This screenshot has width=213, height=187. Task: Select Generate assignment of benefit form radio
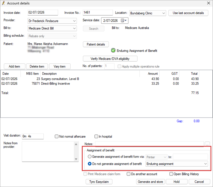(89, 157)
